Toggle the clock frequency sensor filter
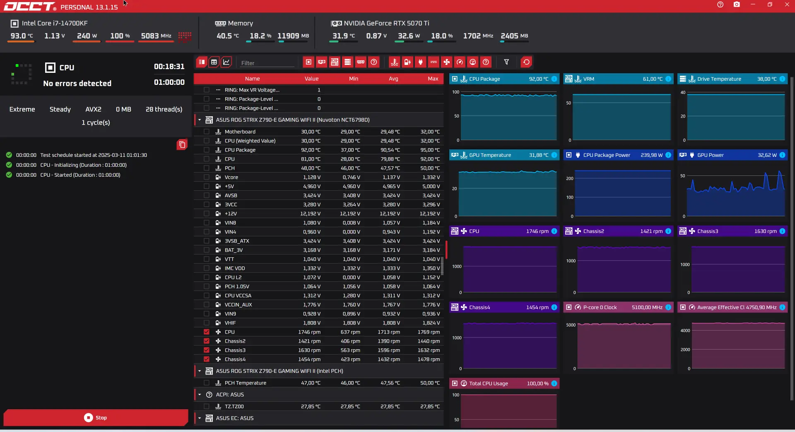 click(460, 62)
